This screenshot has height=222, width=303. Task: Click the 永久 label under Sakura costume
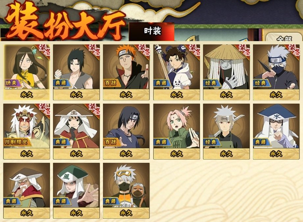[x=176, y=154]
